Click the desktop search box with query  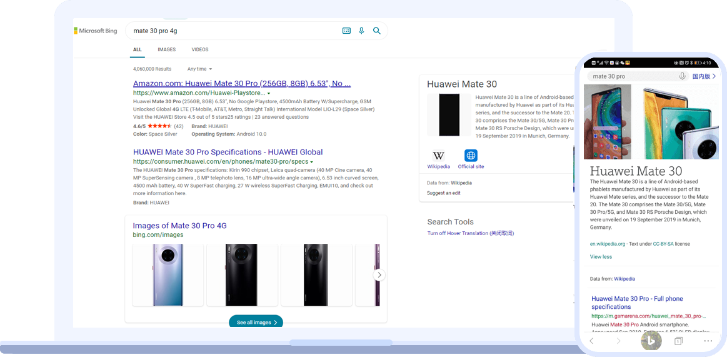click(x=231, y=31)
